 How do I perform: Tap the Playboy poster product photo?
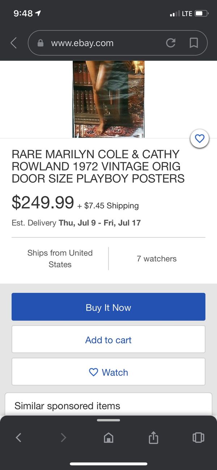tap(109, 98)
